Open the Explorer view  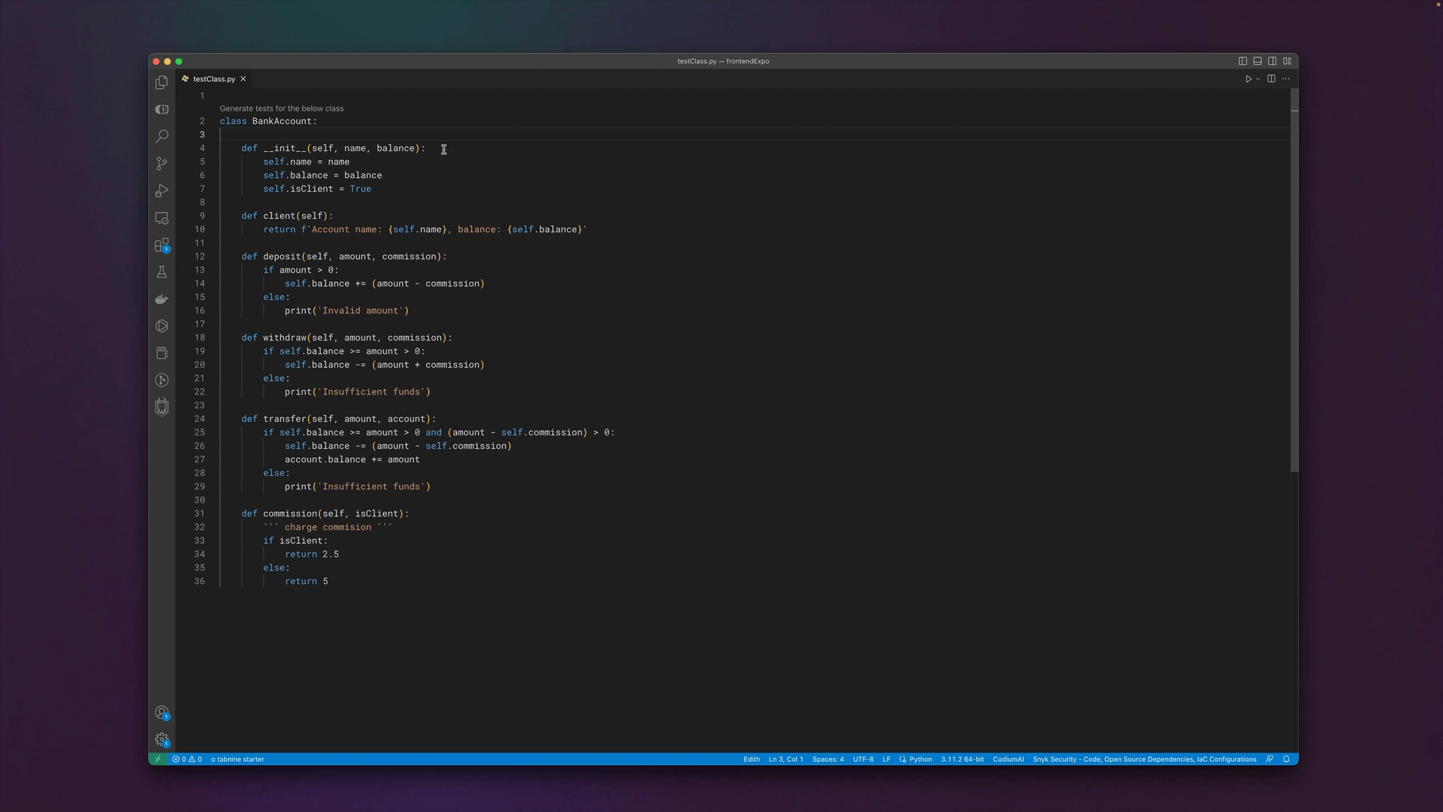[162, 83]
